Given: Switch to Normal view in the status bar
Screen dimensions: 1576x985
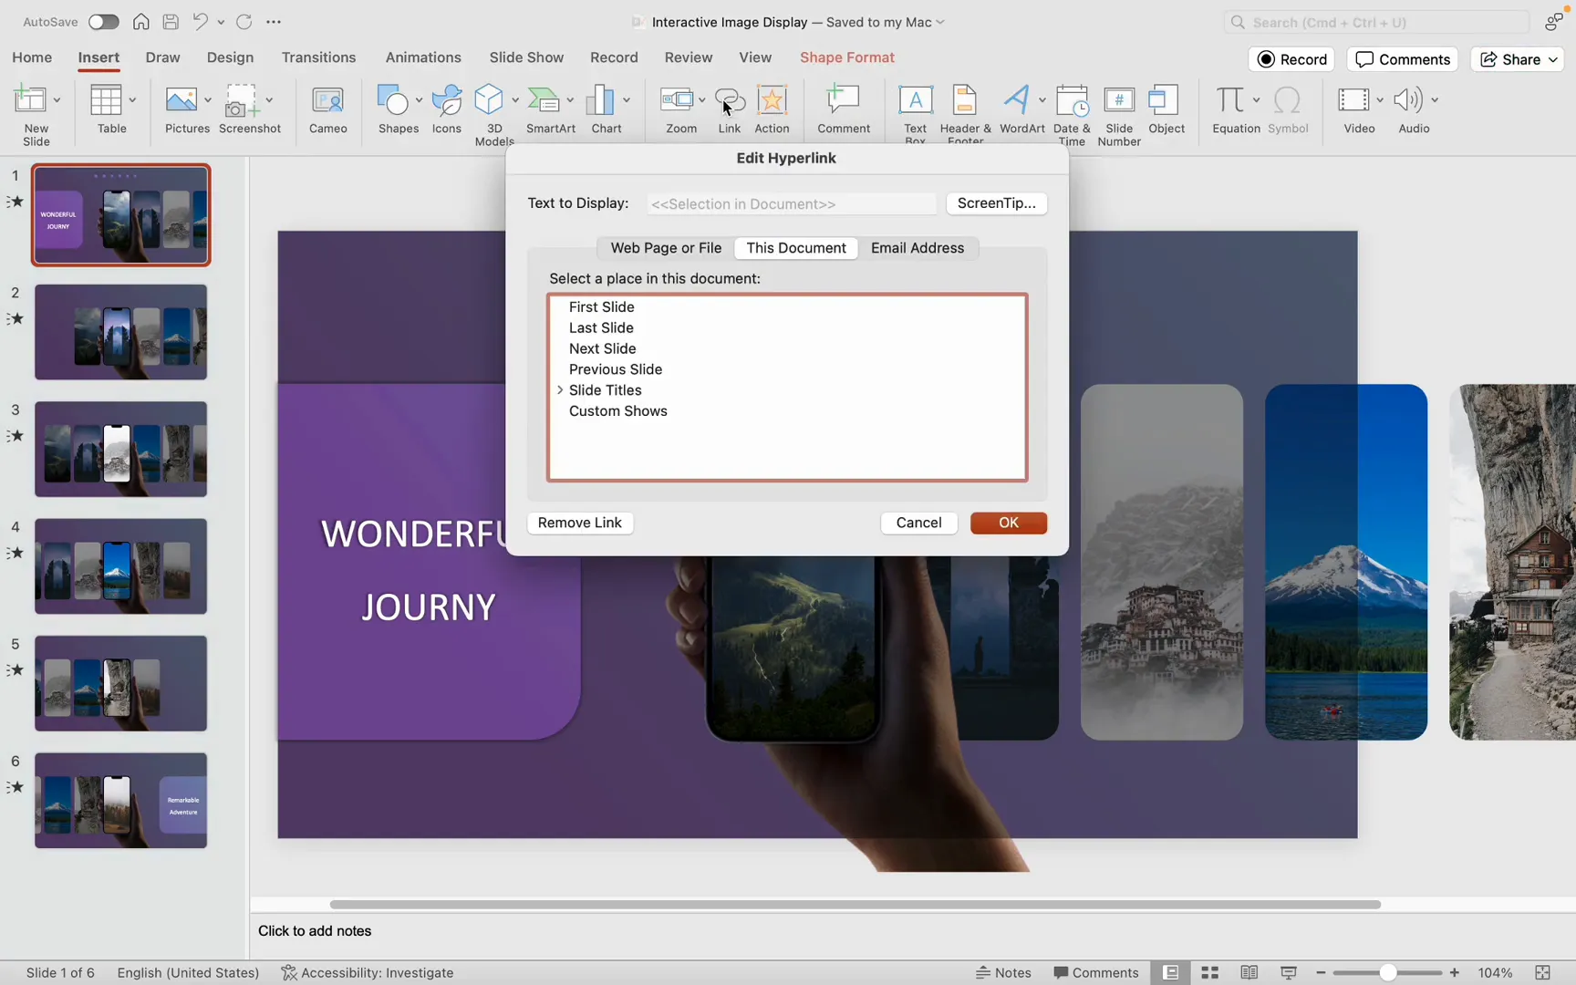Looking at the screenshot, I should (x=1171, y=973).
